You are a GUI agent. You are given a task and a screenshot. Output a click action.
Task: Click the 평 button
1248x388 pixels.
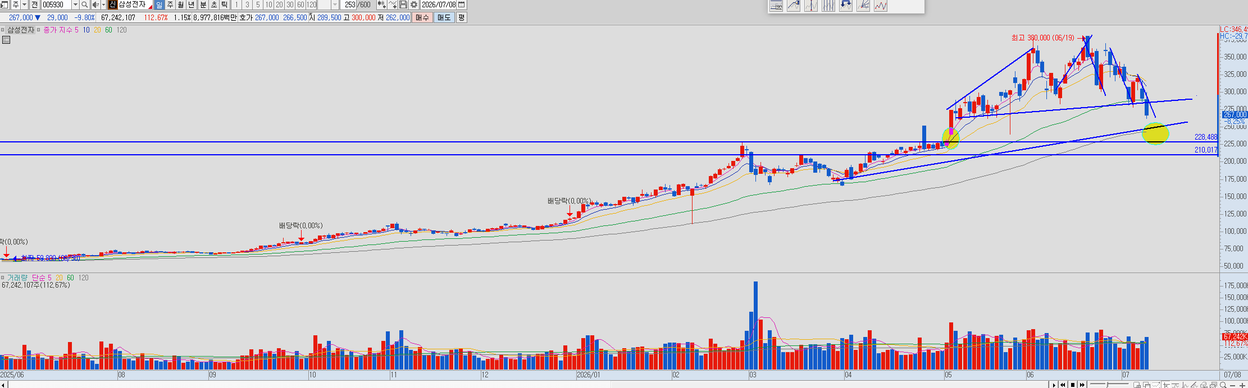tap(461, 17)
